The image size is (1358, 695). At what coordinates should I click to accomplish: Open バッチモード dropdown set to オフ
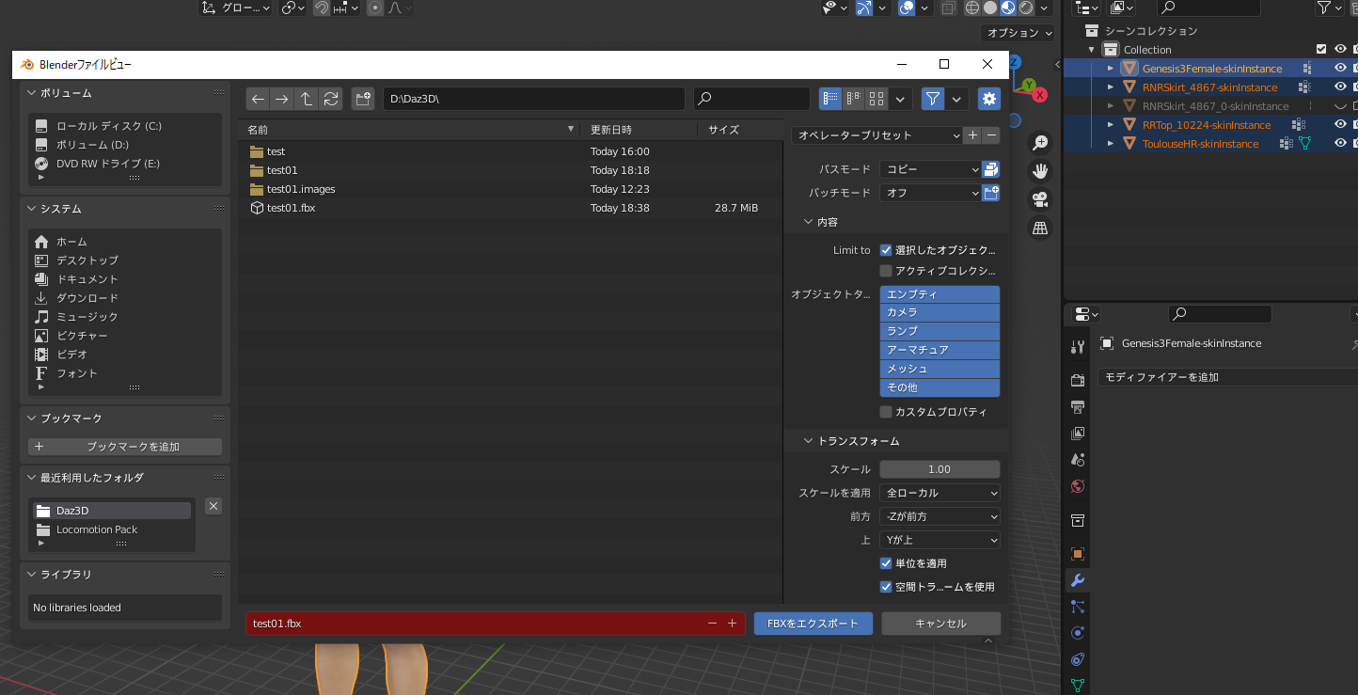(930, 193)
